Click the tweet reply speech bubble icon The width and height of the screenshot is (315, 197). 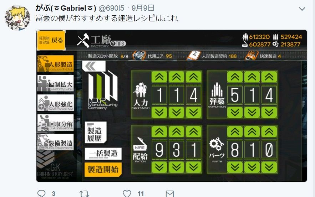click(x=41, y=193)
